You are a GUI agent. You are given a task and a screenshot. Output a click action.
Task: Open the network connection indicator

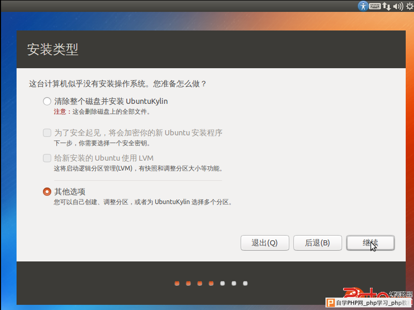(386, 6)
